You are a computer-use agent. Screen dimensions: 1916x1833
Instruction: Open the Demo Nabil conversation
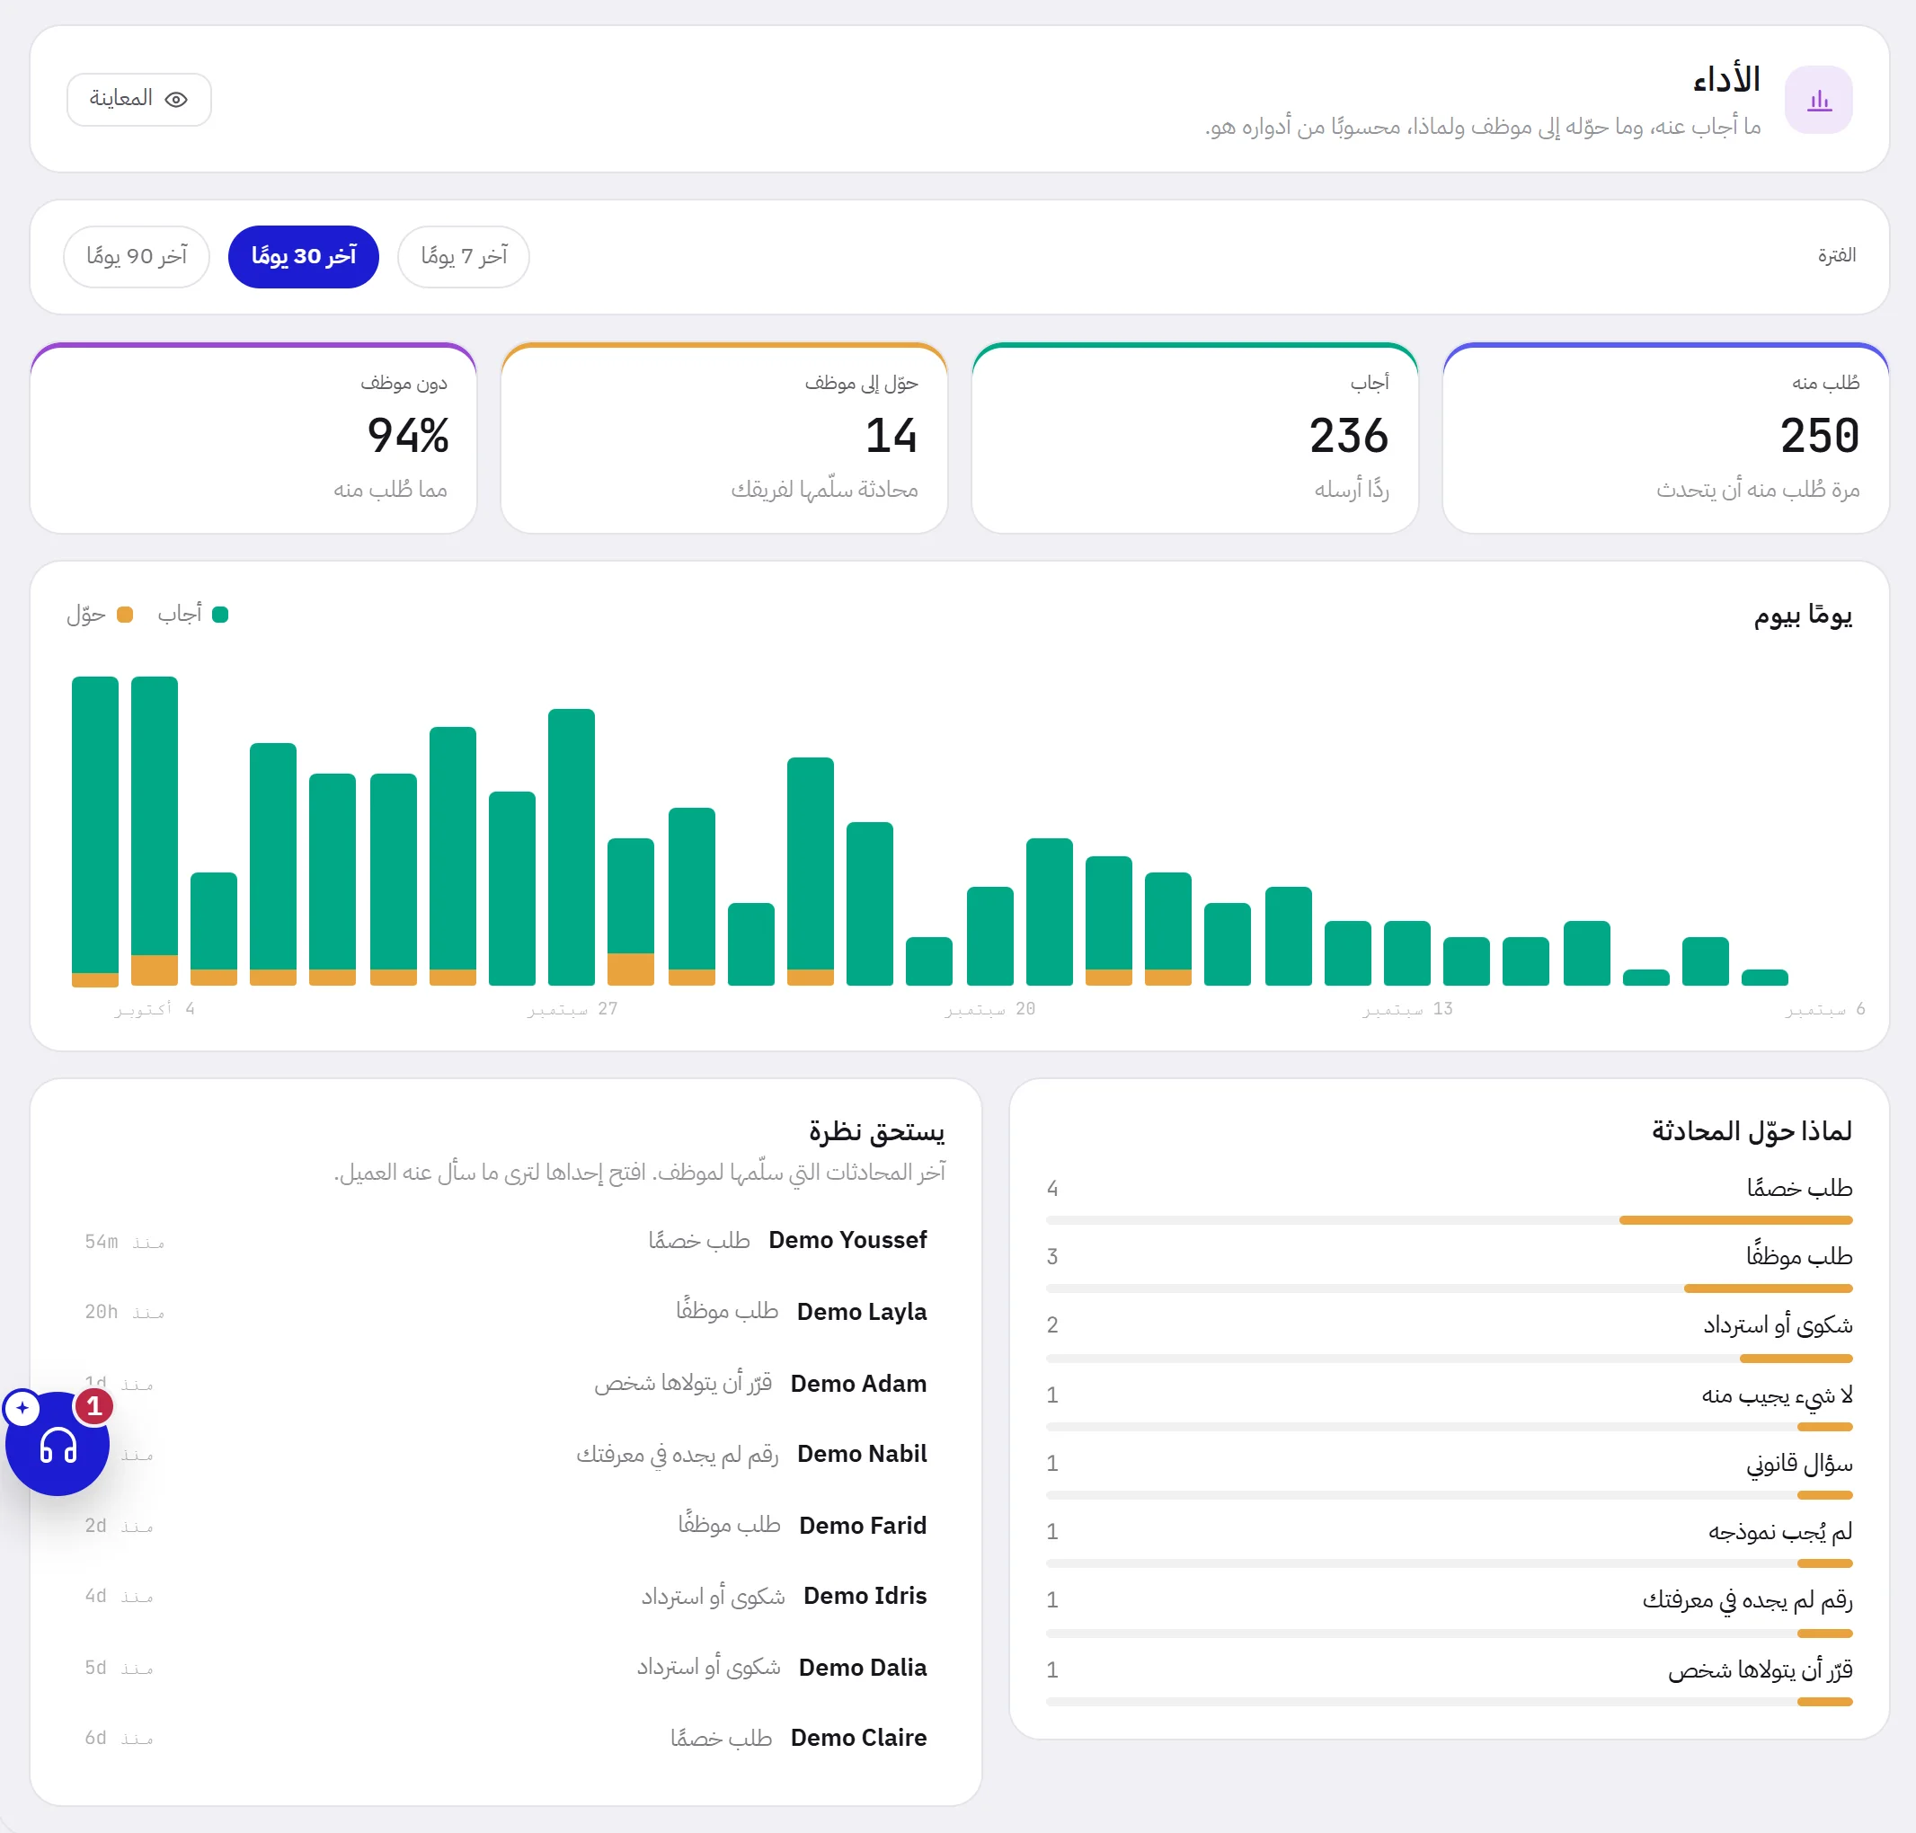click(x=506, y=1455)
